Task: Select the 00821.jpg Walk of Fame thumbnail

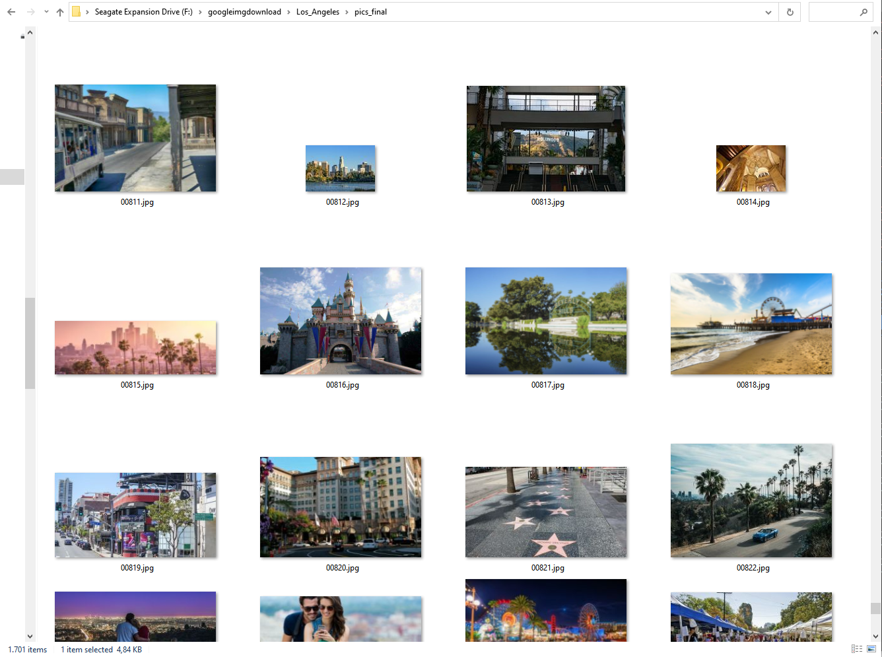Action: [x=546, y=512]
